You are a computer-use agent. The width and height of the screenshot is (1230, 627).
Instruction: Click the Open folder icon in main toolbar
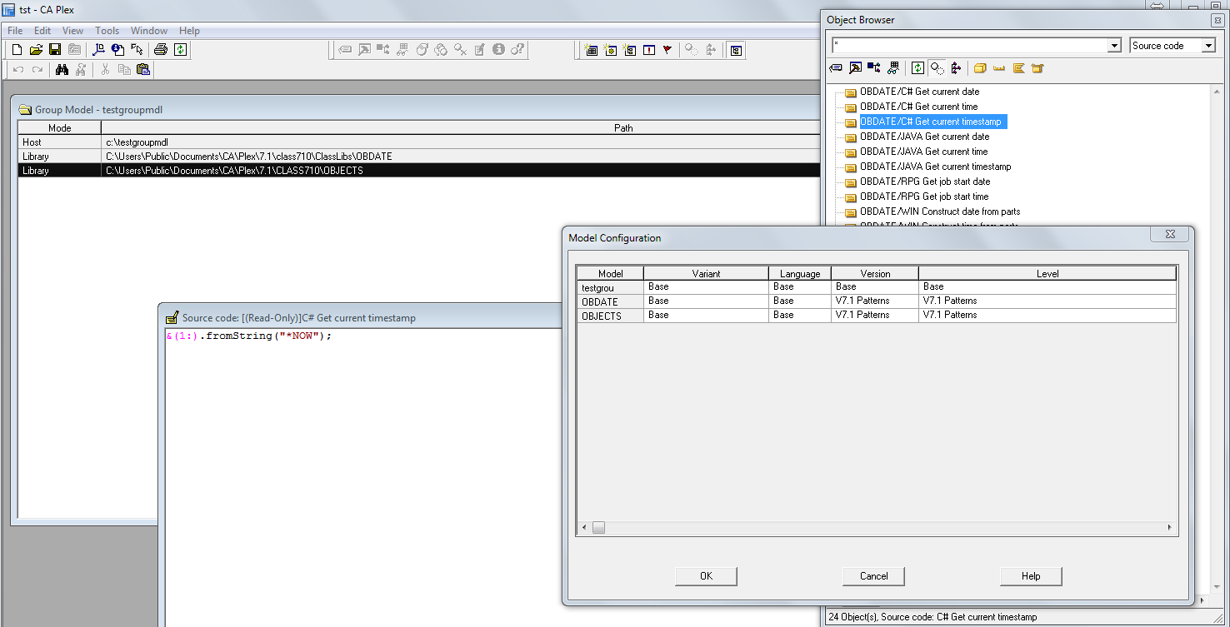coord(36,50)
